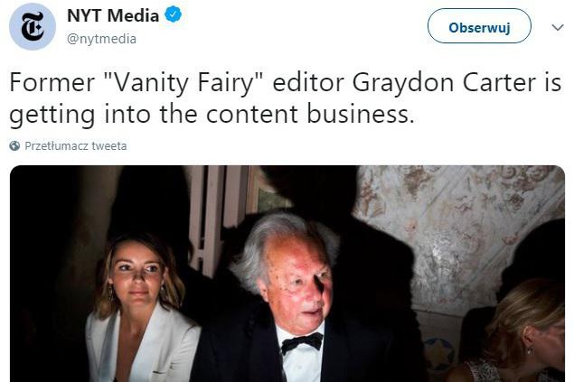Click the words "content business" in tweet
This screenshot has height=382, width=574.
click(x=310, y=114)
